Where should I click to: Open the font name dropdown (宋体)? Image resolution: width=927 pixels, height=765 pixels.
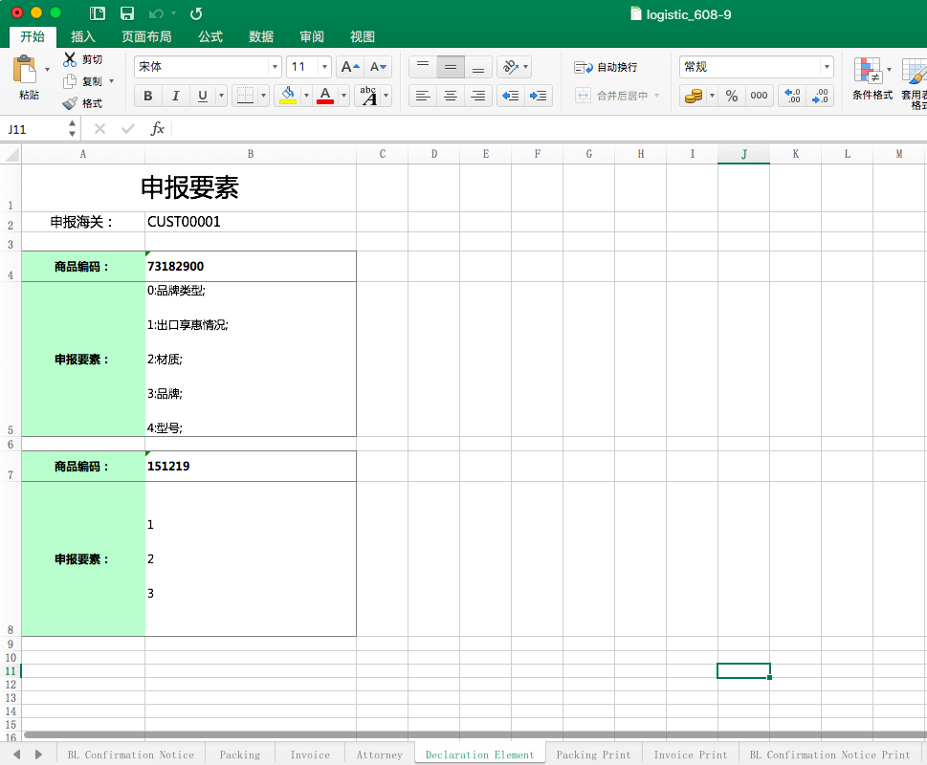tap(275, 67)
